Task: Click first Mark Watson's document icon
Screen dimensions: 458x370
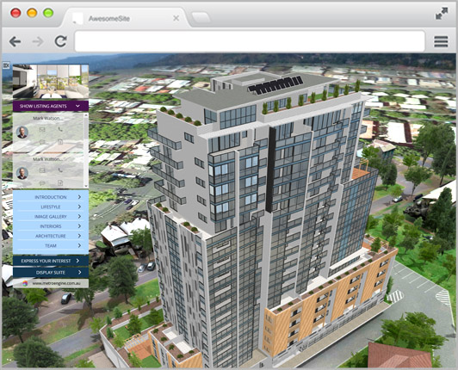Action: (60, 142)
